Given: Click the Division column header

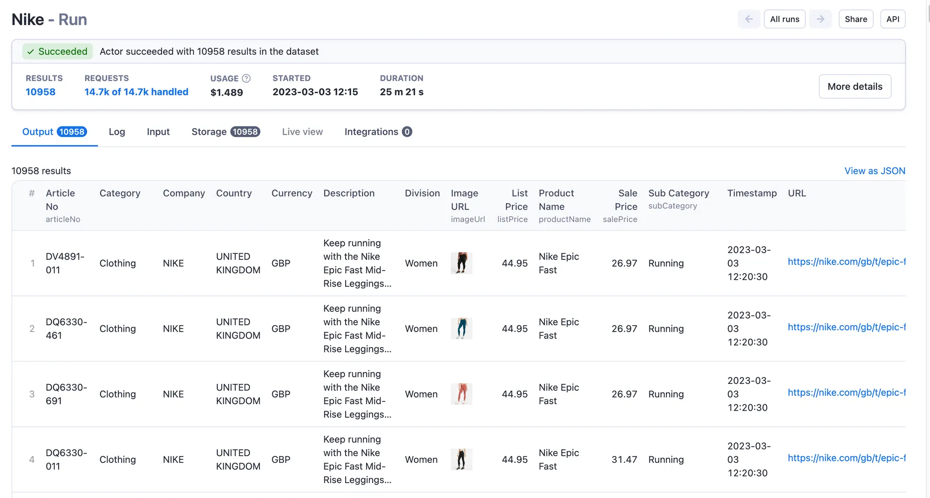Looking at the screenshot, I should point(422,194).
